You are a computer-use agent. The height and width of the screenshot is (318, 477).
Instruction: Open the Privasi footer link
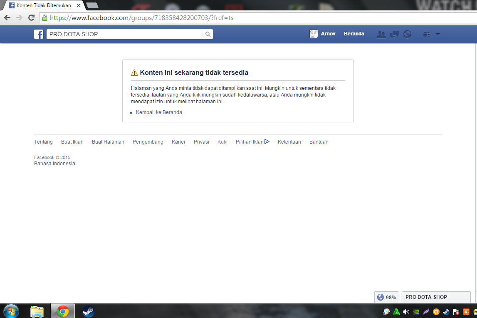point(201,142)
